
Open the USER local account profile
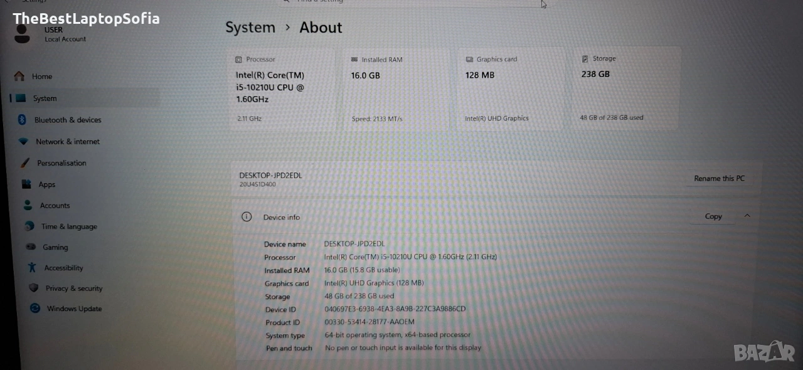pos(53,34)
